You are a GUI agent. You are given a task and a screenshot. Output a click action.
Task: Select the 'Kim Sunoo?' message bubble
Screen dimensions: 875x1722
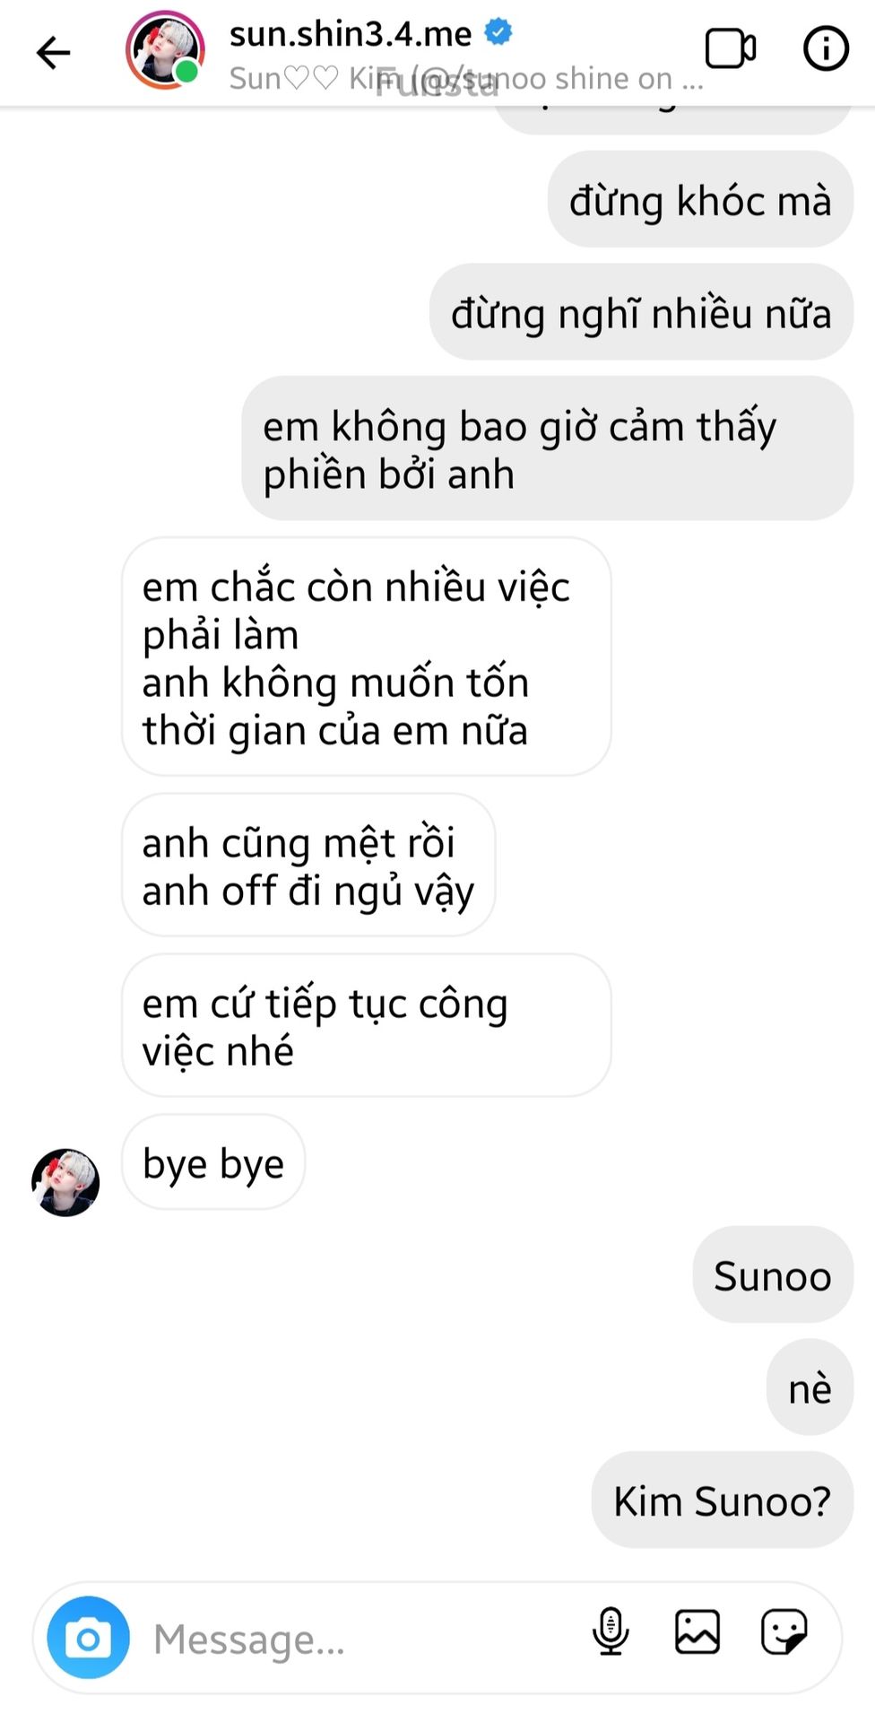723,1500
